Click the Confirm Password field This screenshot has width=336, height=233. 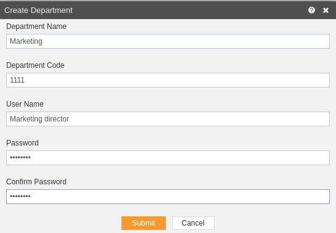168,197
